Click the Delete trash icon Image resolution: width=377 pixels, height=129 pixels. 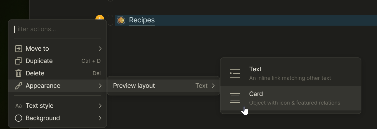pos(18,73)
